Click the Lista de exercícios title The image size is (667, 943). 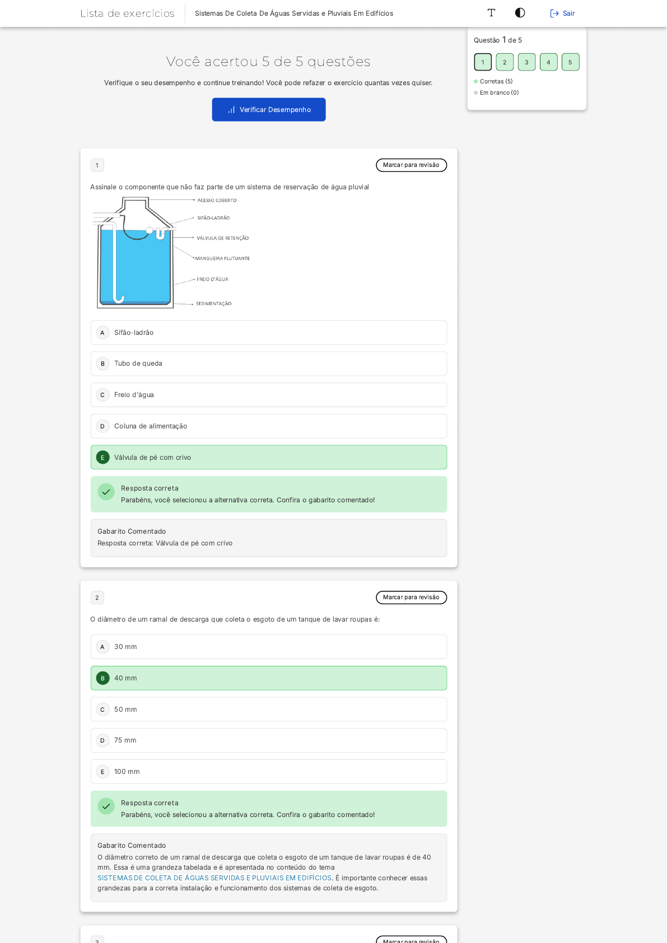coord(127,13)
